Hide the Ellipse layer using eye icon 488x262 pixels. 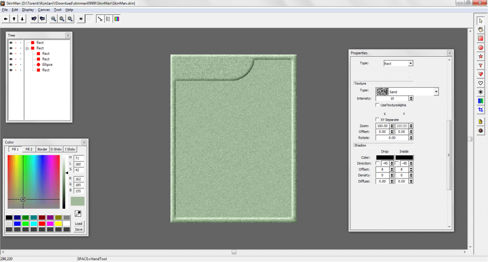[10, 64]
